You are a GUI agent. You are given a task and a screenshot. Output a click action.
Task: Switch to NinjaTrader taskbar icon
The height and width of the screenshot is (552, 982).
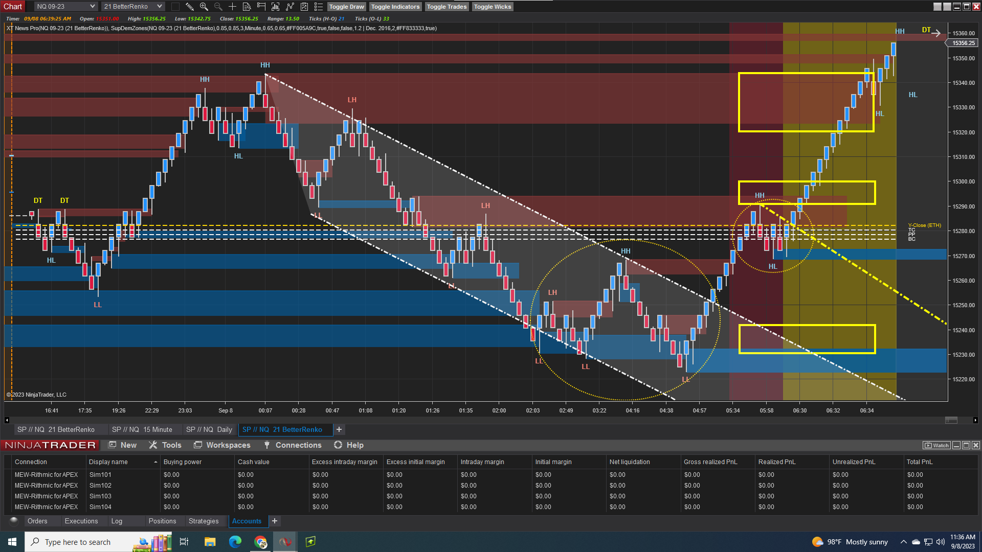click(285, 542)
